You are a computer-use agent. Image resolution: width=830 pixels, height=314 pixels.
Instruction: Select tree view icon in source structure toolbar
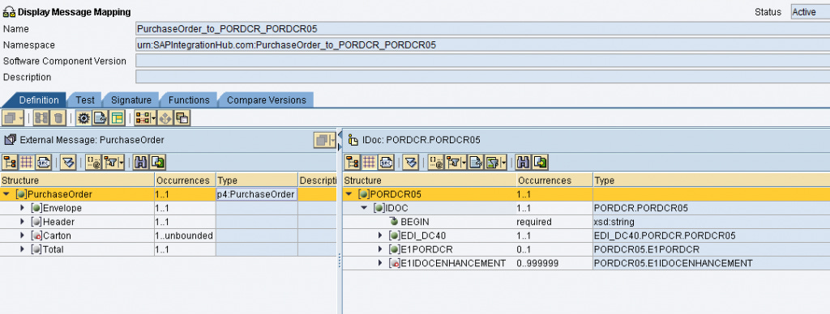(10, 162)
